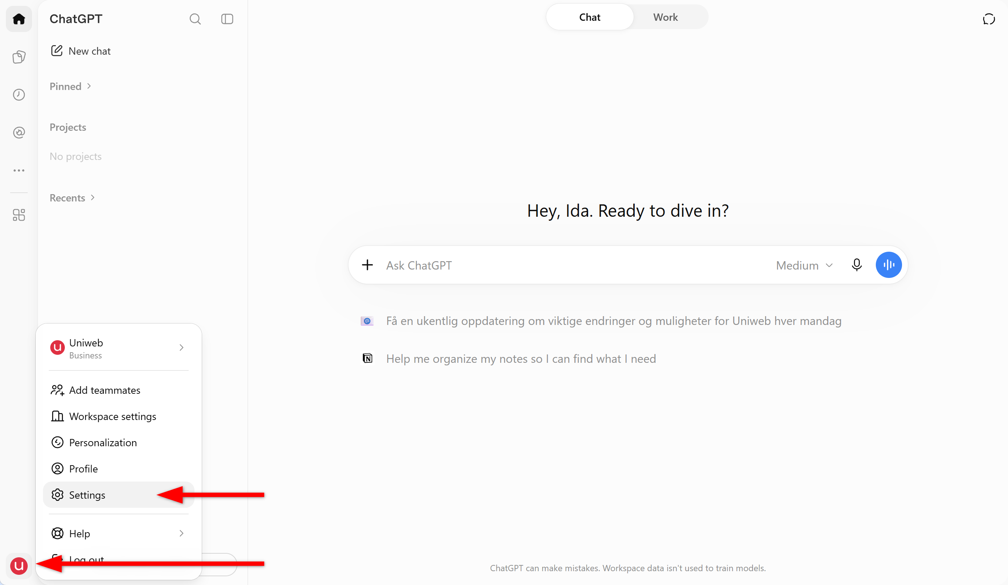Open Workspace settings from the menu
This screenshot has width=1008, height=585.
pos(118,417)
